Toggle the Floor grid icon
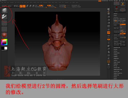The width and height of the screenshot is (128, 98). pos(109,30)
